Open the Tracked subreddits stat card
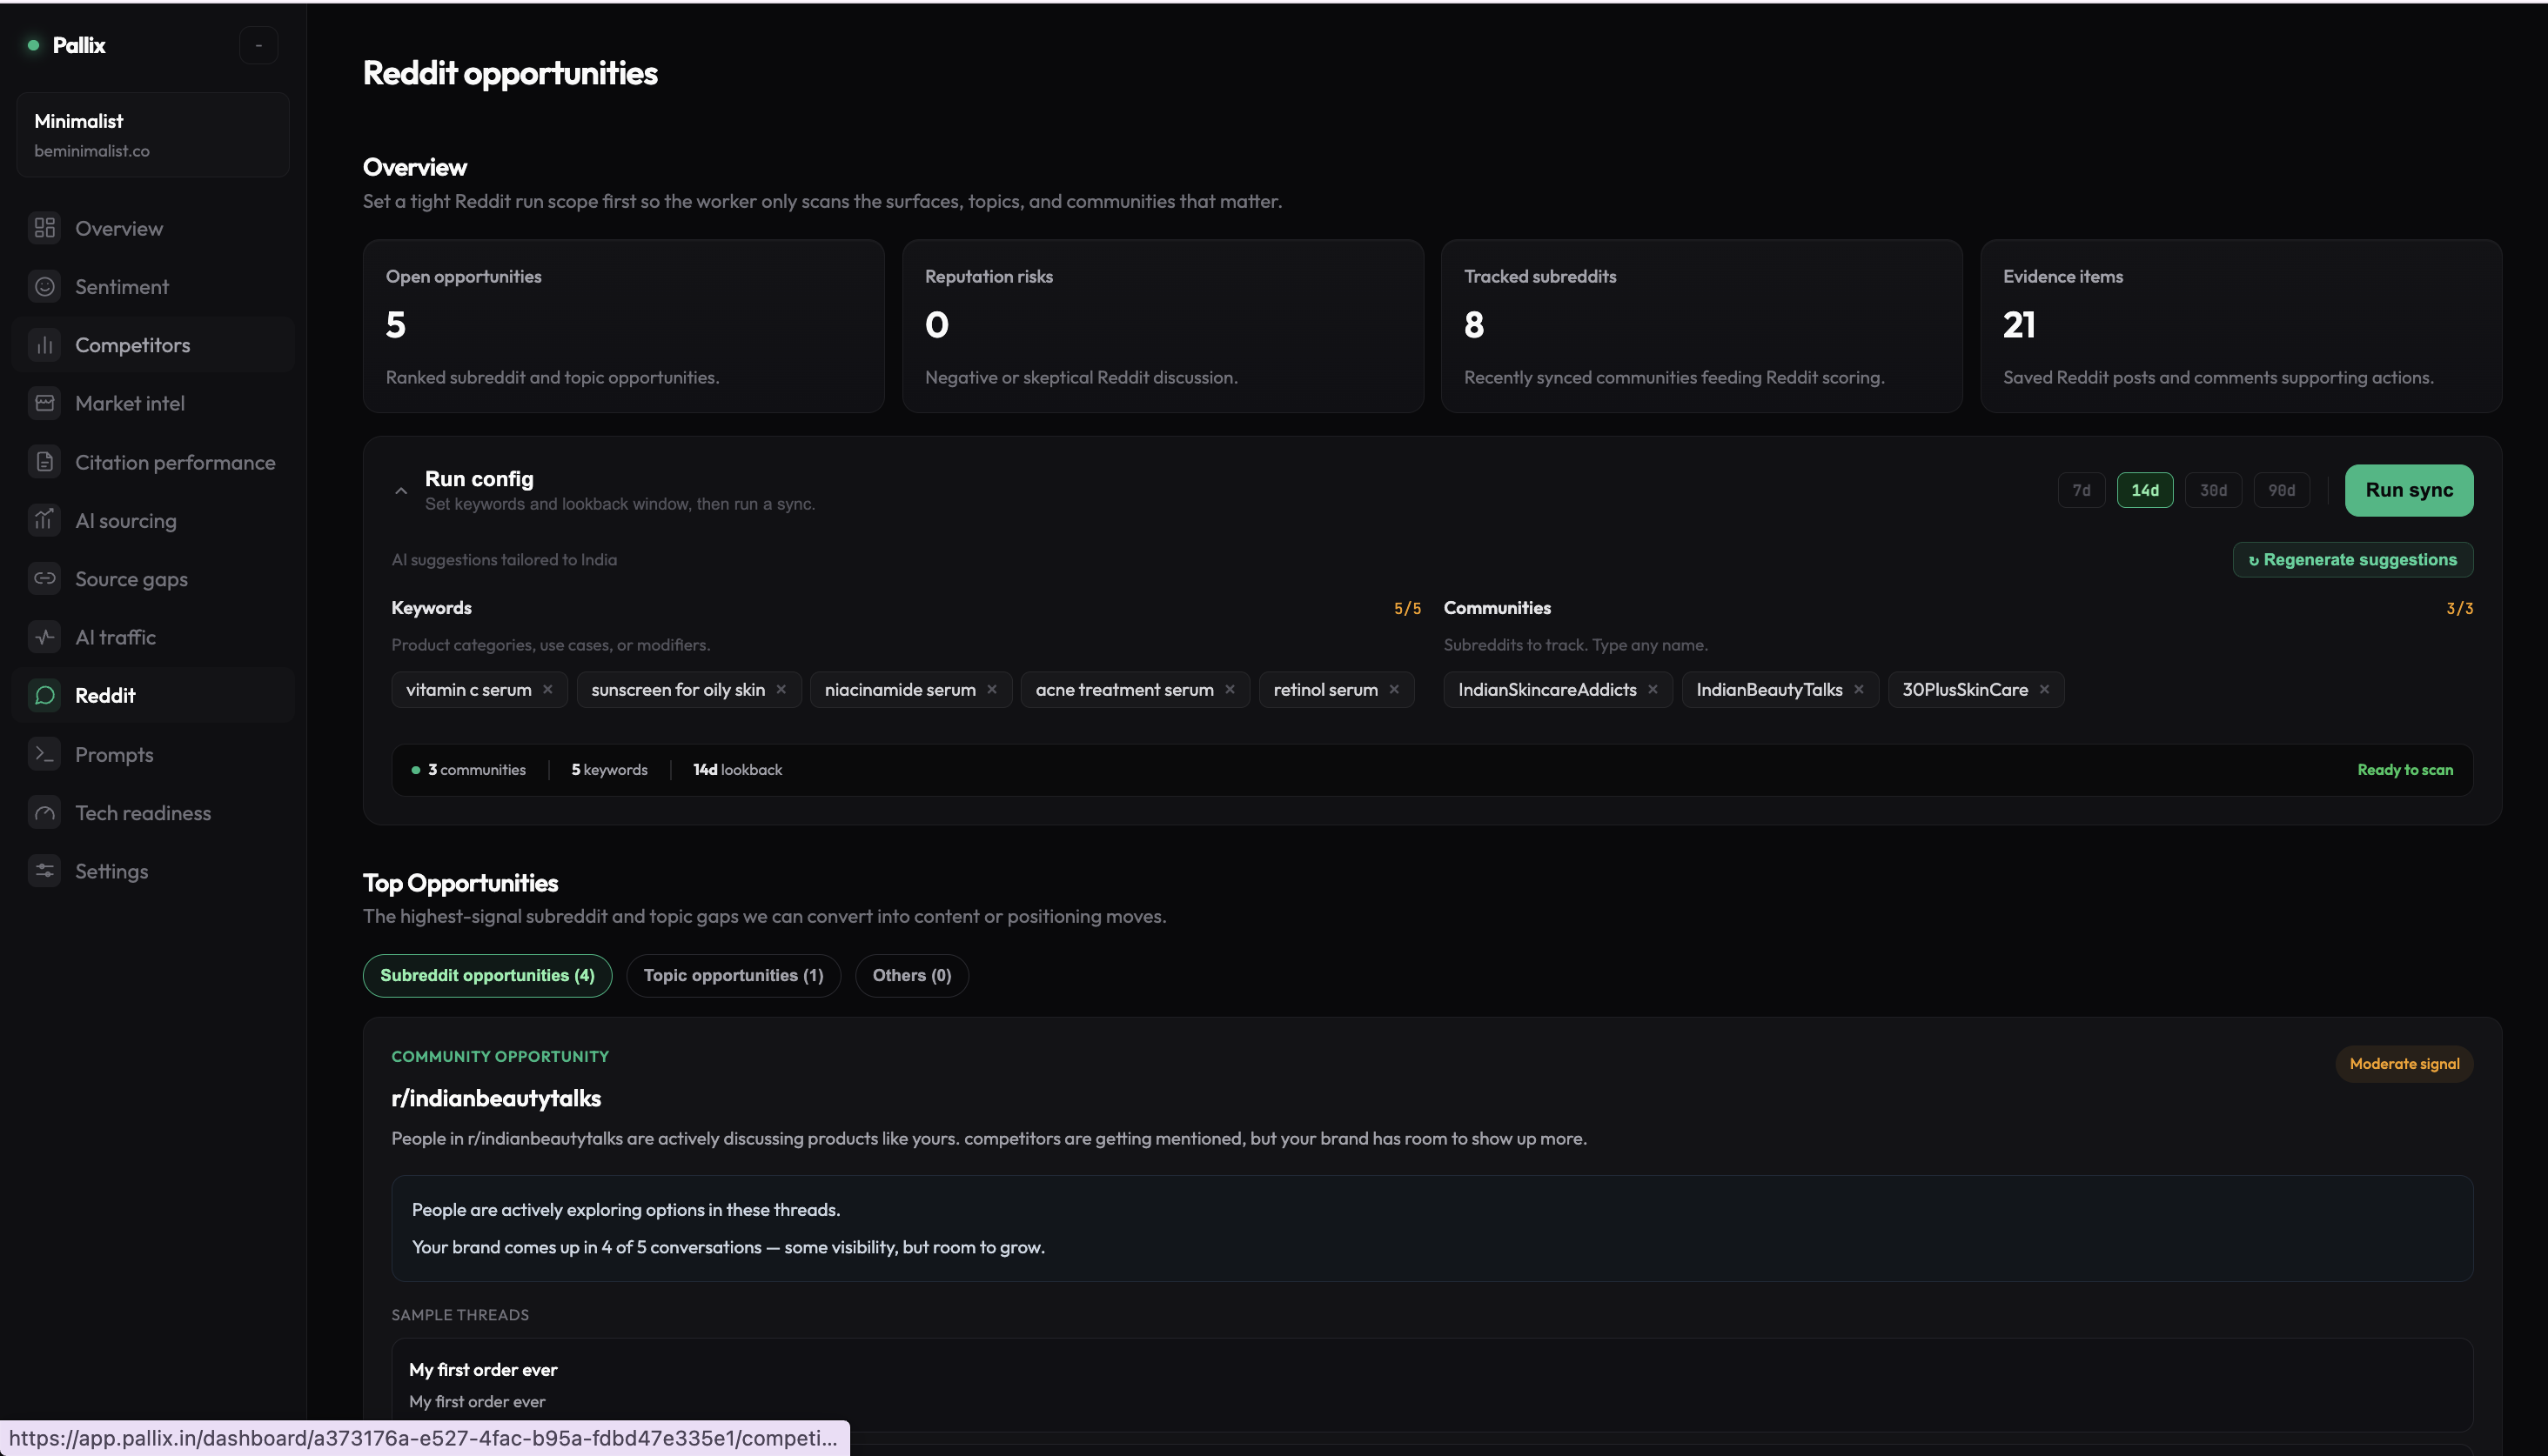Screen dimensions: 2548x1456 point(1700,326)
